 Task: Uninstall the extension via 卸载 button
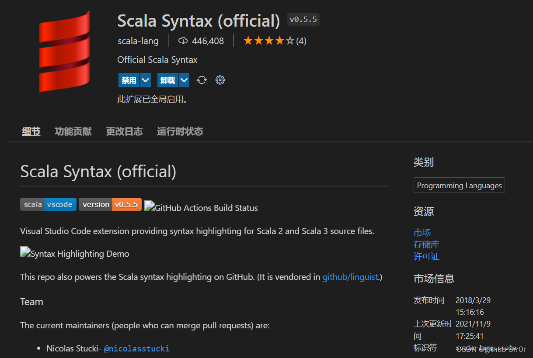pyautogui.click(x=167, y=80)
